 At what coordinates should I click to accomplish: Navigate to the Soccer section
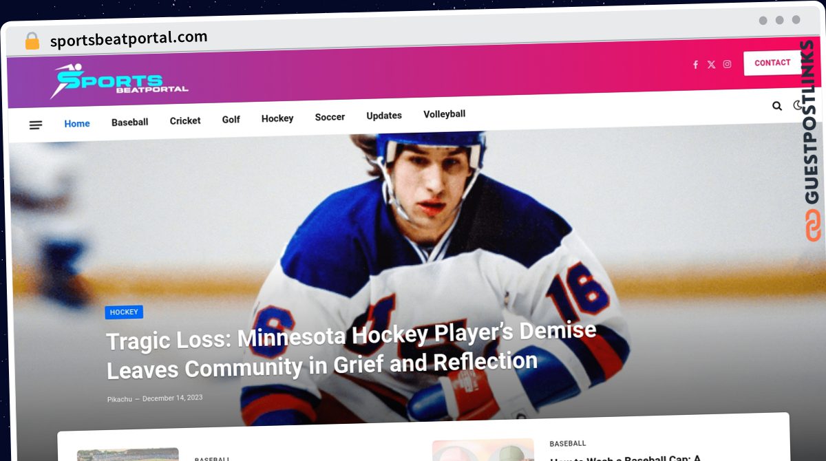point(330,117)
